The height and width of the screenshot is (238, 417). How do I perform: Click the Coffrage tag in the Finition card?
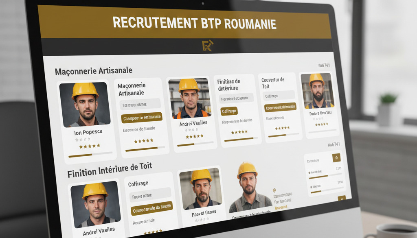pyautogui.click(x=229, y=111)
